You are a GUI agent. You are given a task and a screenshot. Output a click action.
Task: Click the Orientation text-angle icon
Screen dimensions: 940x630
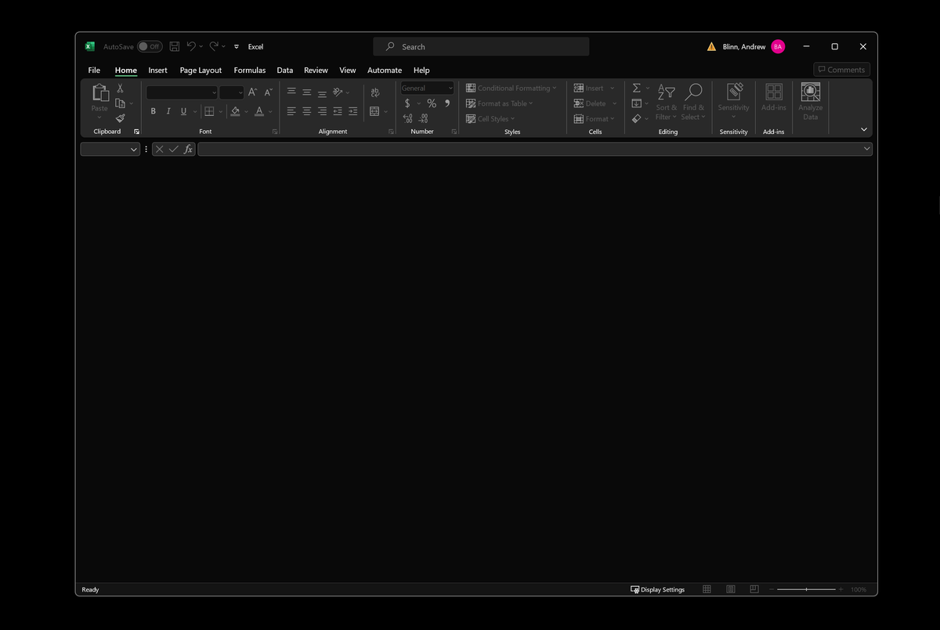click(x=338, y=92)
